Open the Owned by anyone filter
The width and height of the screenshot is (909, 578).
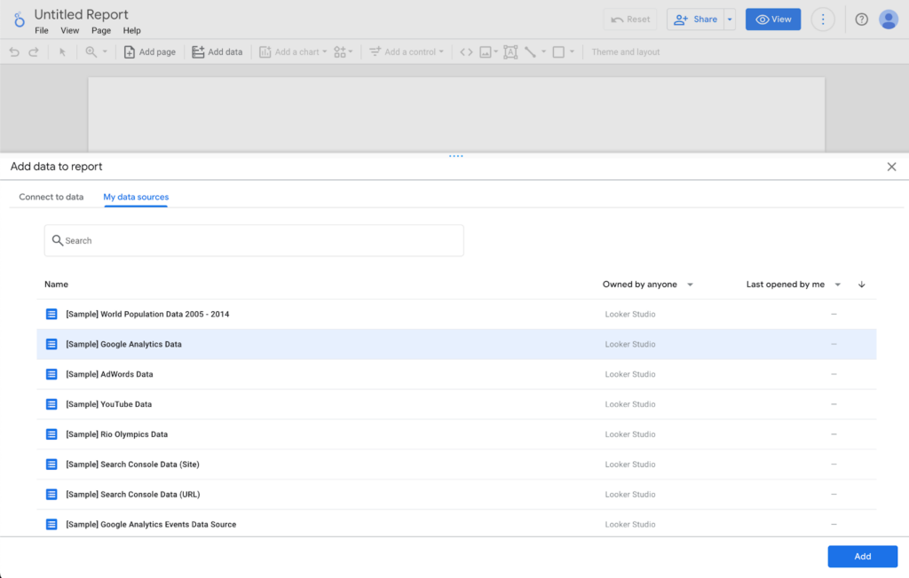647,285
